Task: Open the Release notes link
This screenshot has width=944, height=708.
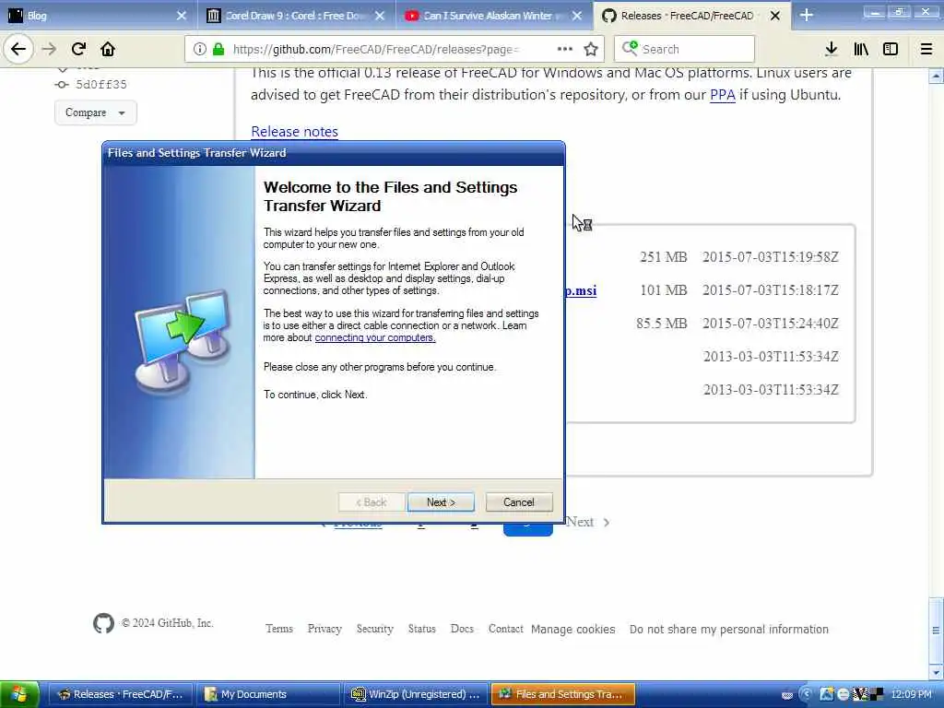Action: tap(294, 131)
